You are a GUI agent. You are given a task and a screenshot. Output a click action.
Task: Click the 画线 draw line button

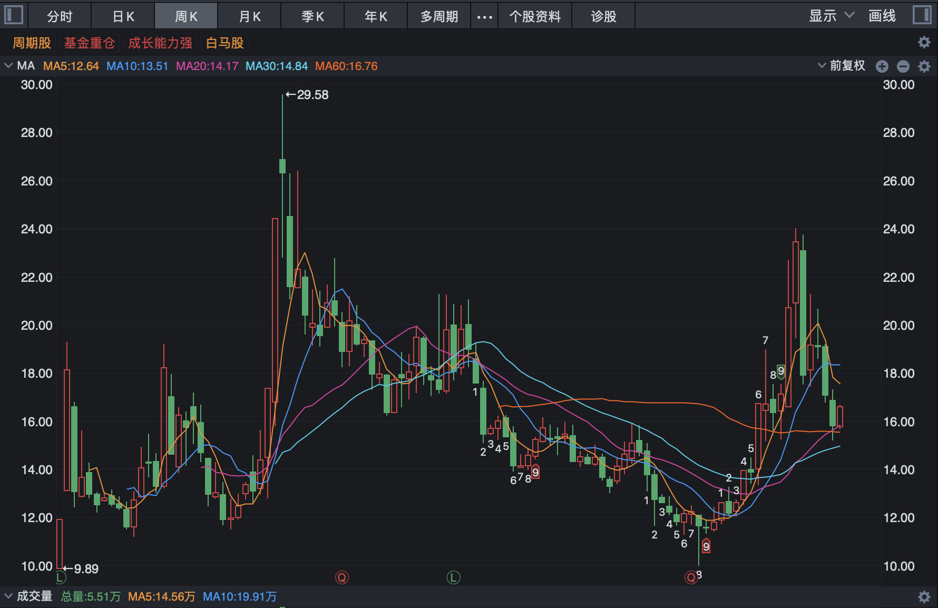(882, 16)
